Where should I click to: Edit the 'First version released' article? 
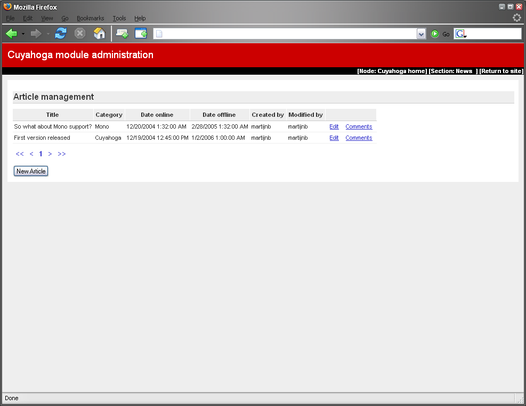pyautogui.click(x=334, y=138)
